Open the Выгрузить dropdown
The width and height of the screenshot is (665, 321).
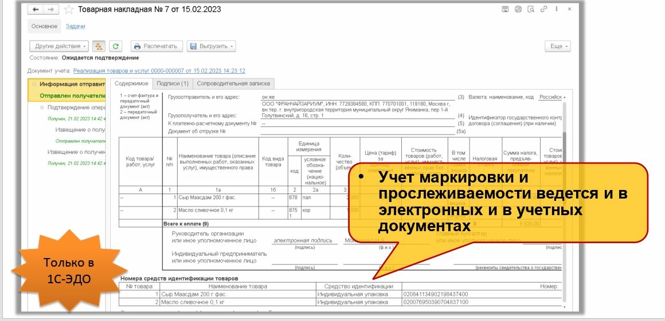click(211, 46)
